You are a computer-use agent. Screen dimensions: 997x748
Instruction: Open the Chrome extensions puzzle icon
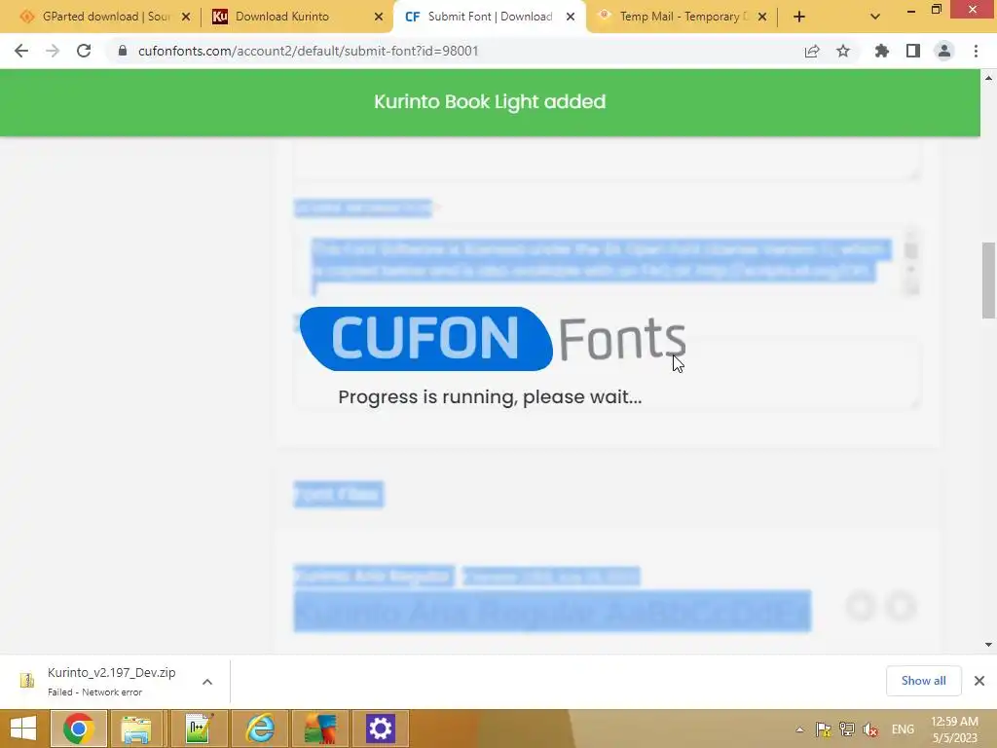pos(881,51)
